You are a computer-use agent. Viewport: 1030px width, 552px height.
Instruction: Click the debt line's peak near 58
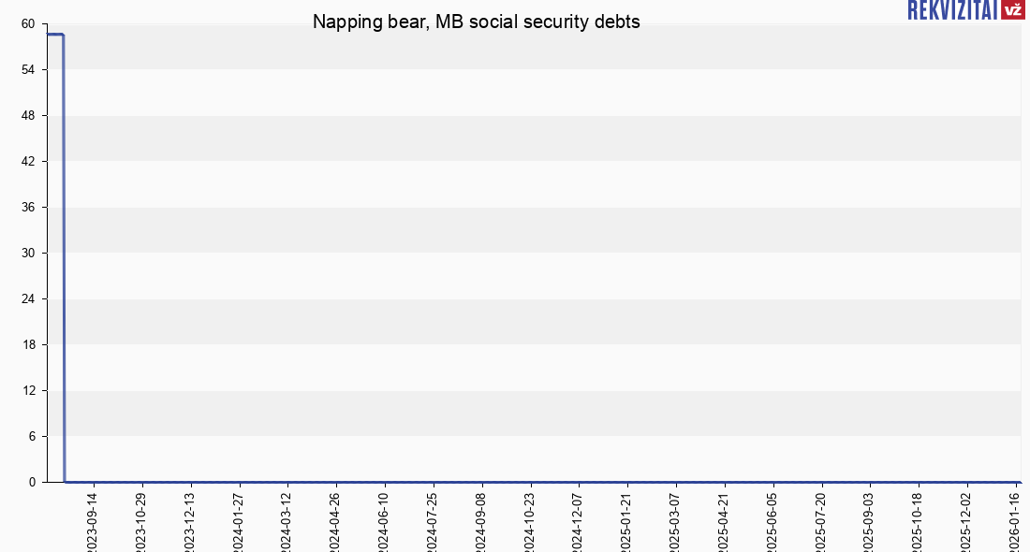54,35
